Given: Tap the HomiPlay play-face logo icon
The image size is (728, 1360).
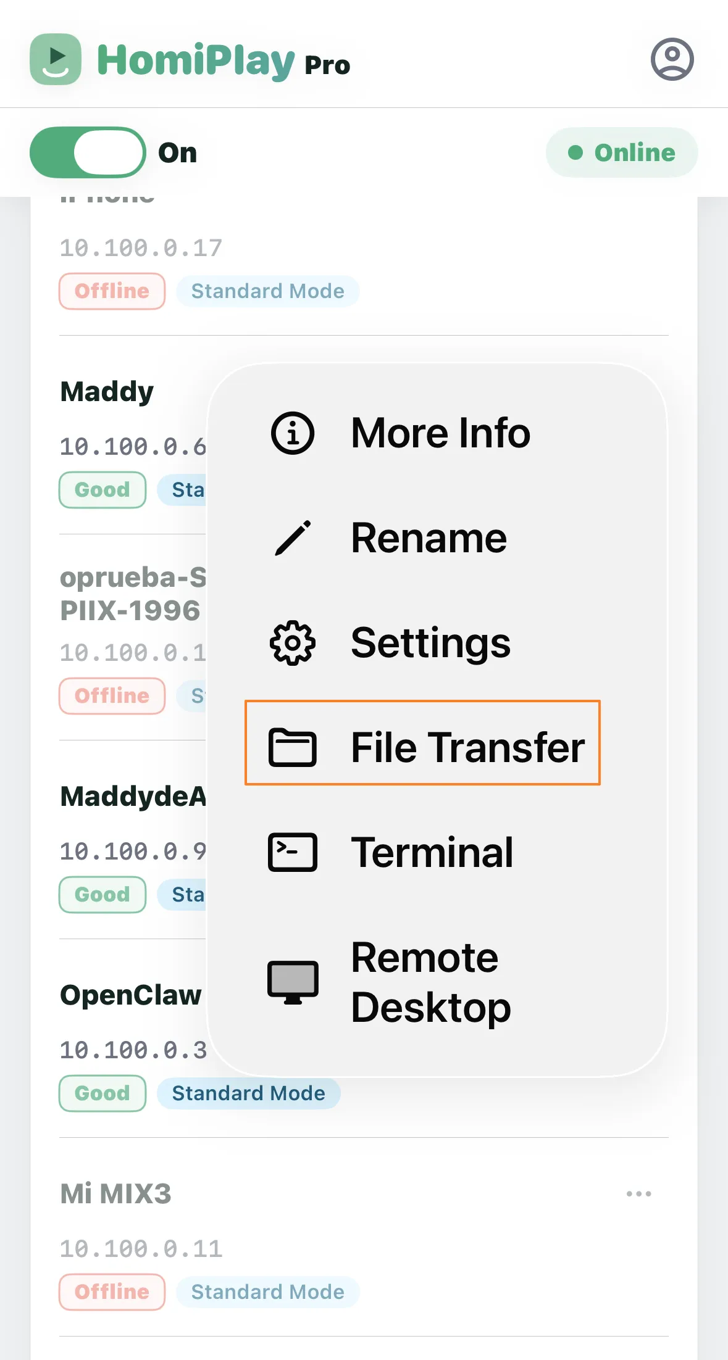Looking at the screenshot, I should click(x=56, y=59).
